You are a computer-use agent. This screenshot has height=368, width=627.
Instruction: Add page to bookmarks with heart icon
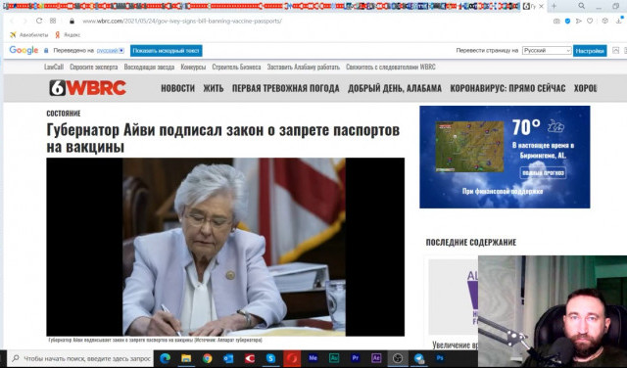click(x=590, y=21)
